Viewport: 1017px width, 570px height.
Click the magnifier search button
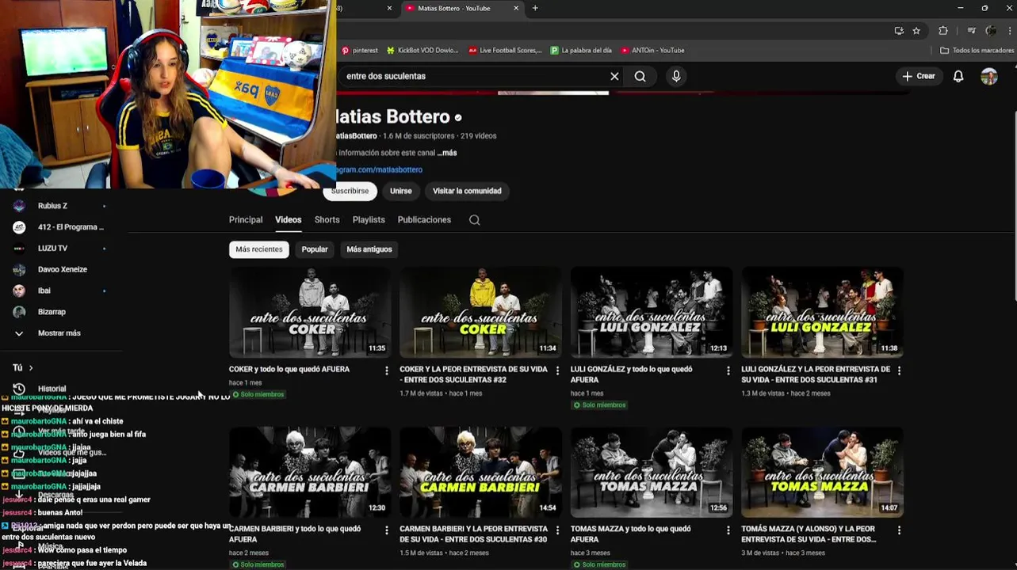(640, 76)
